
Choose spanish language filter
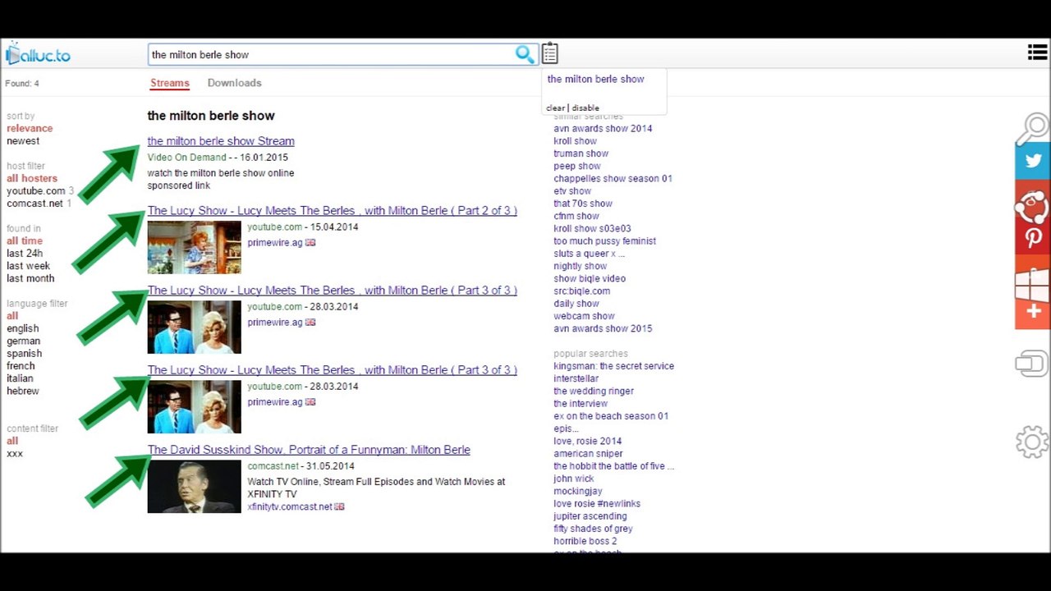tap(24, 353)
